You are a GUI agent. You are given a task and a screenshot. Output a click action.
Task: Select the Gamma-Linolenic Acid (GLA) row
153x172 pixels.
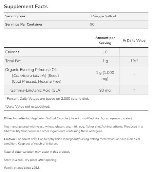click(x=76, y=90)
